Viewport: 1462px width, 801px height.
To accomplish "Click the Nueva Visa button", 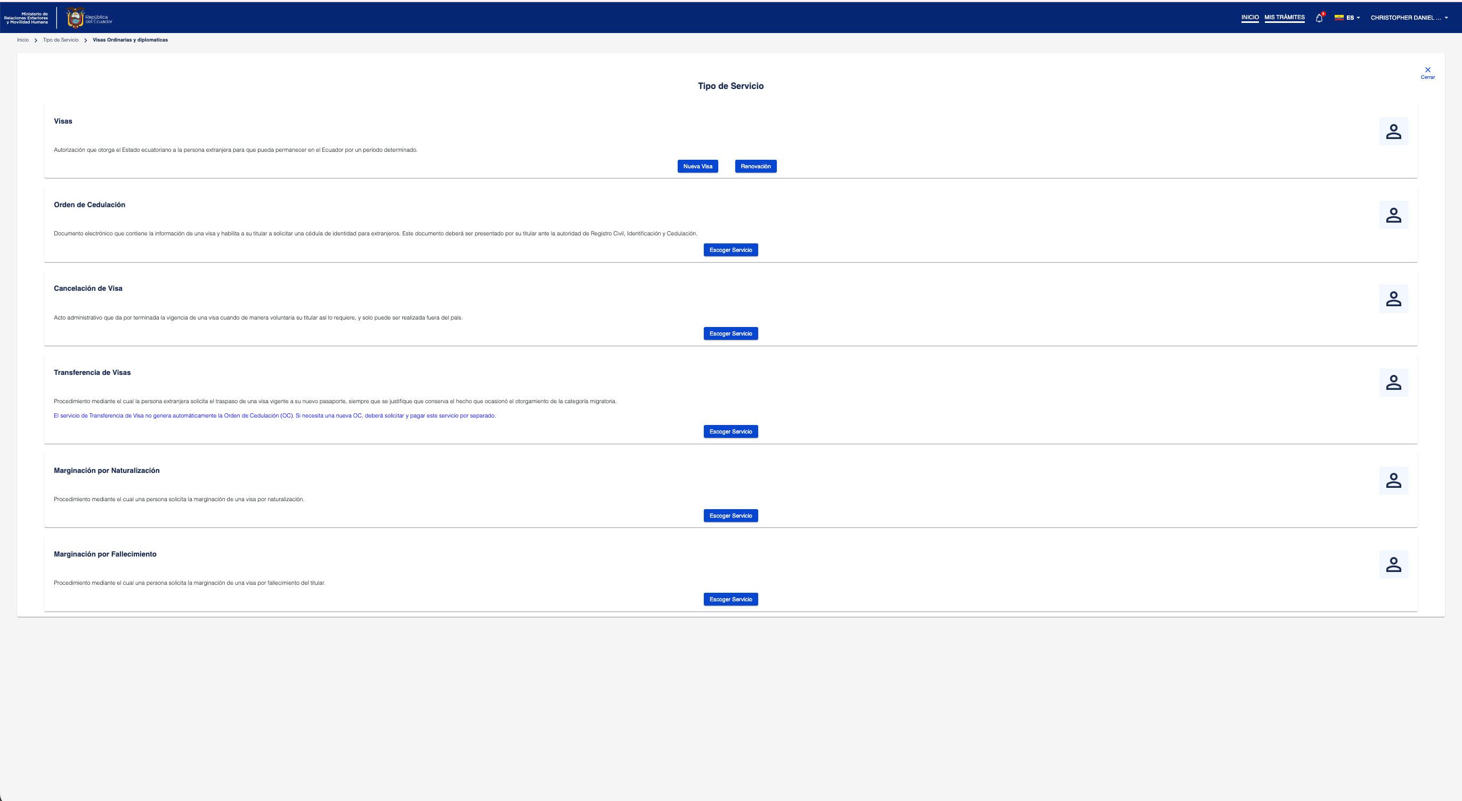I will 697,166.
